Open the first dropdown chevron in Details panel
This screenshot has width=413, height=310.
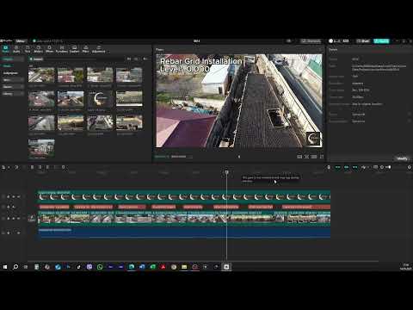410,115
